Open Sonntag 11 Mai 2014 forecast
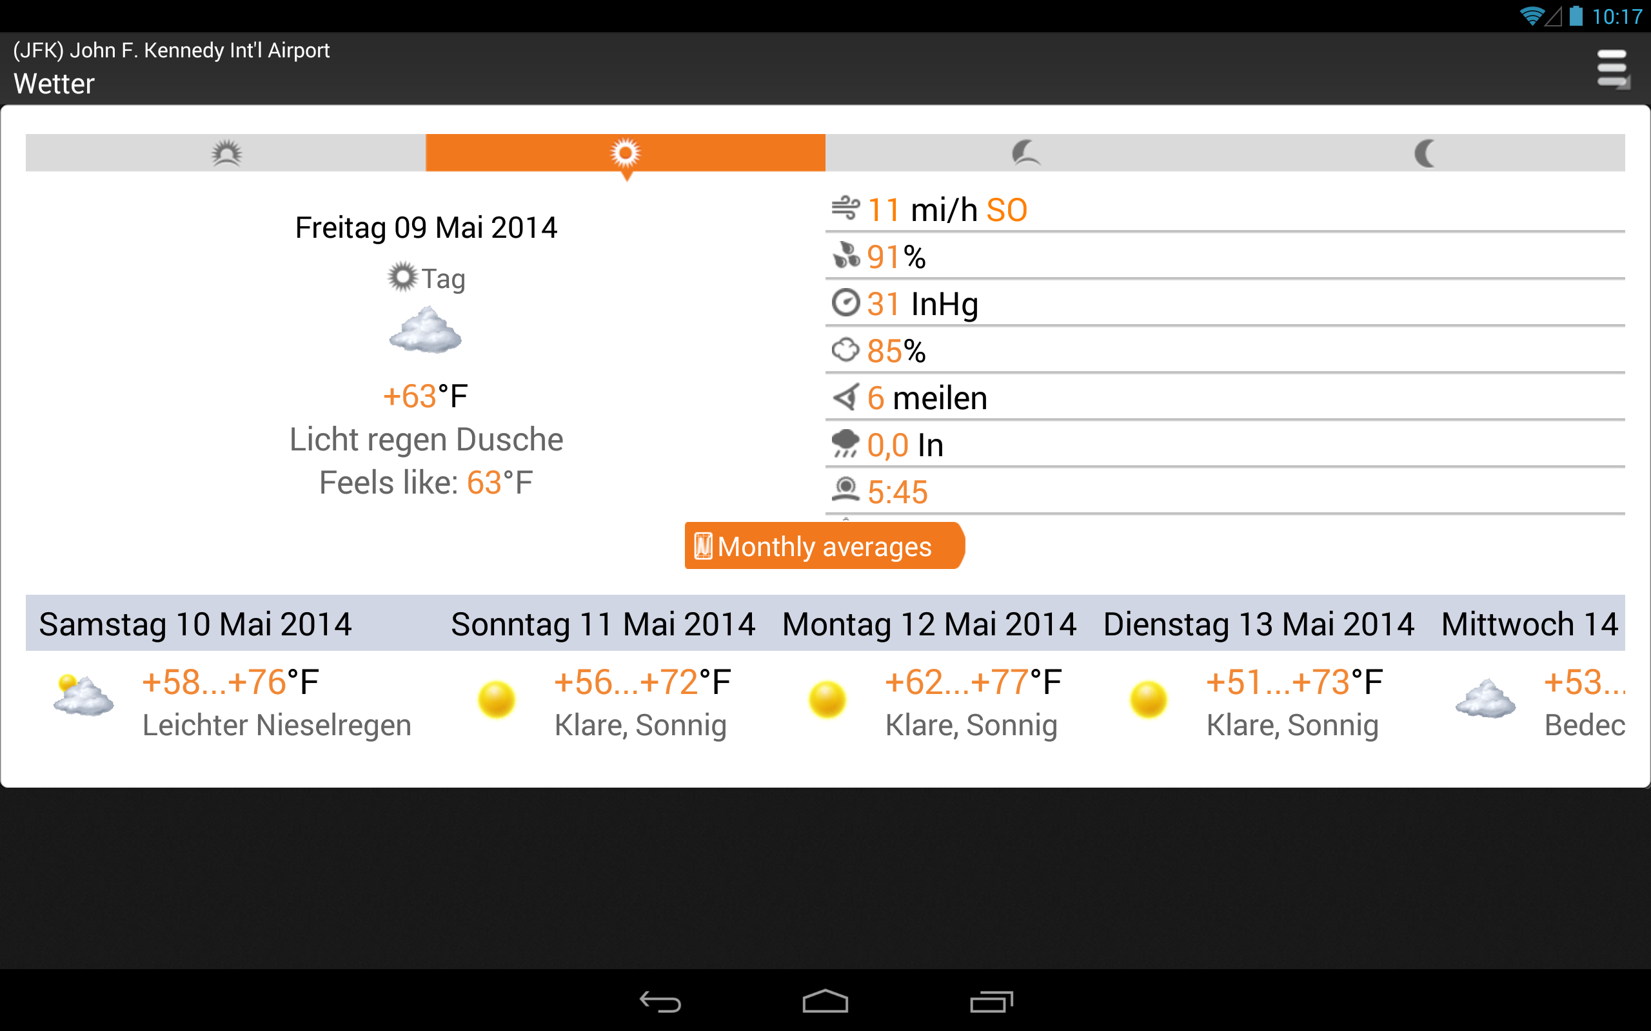Screen dimensions: 1651x1031 [x=602, y=624]
